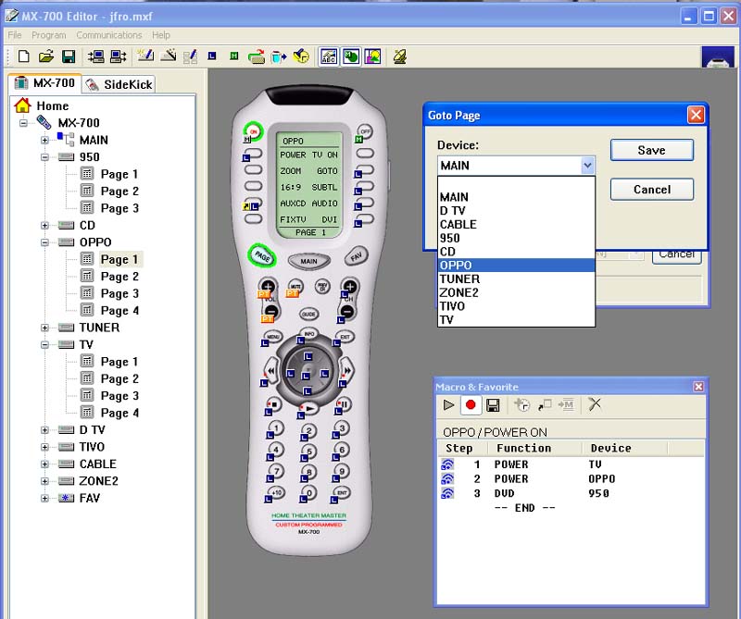
Task: Click the red record button in Macro window
Action: tap(471, 405)
